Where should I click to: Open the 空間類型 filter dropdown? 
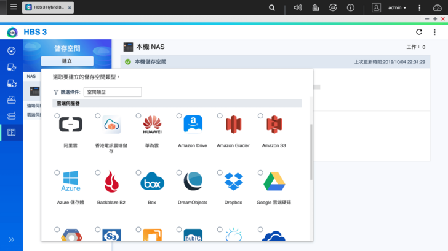coord(113,91)
